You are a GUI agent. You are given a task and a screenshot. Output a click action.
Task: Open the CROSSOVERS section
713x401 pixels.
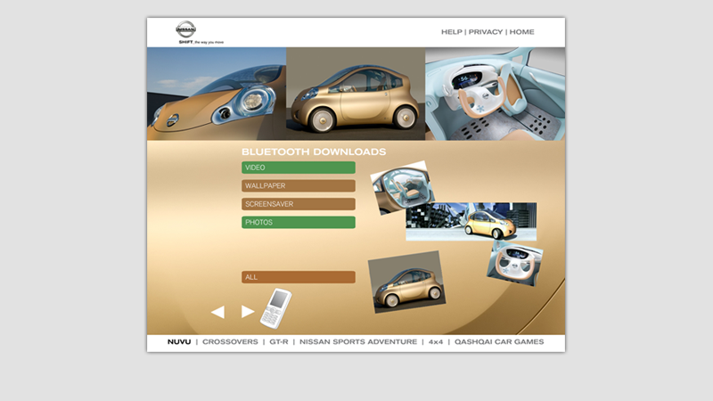(230, 342)
